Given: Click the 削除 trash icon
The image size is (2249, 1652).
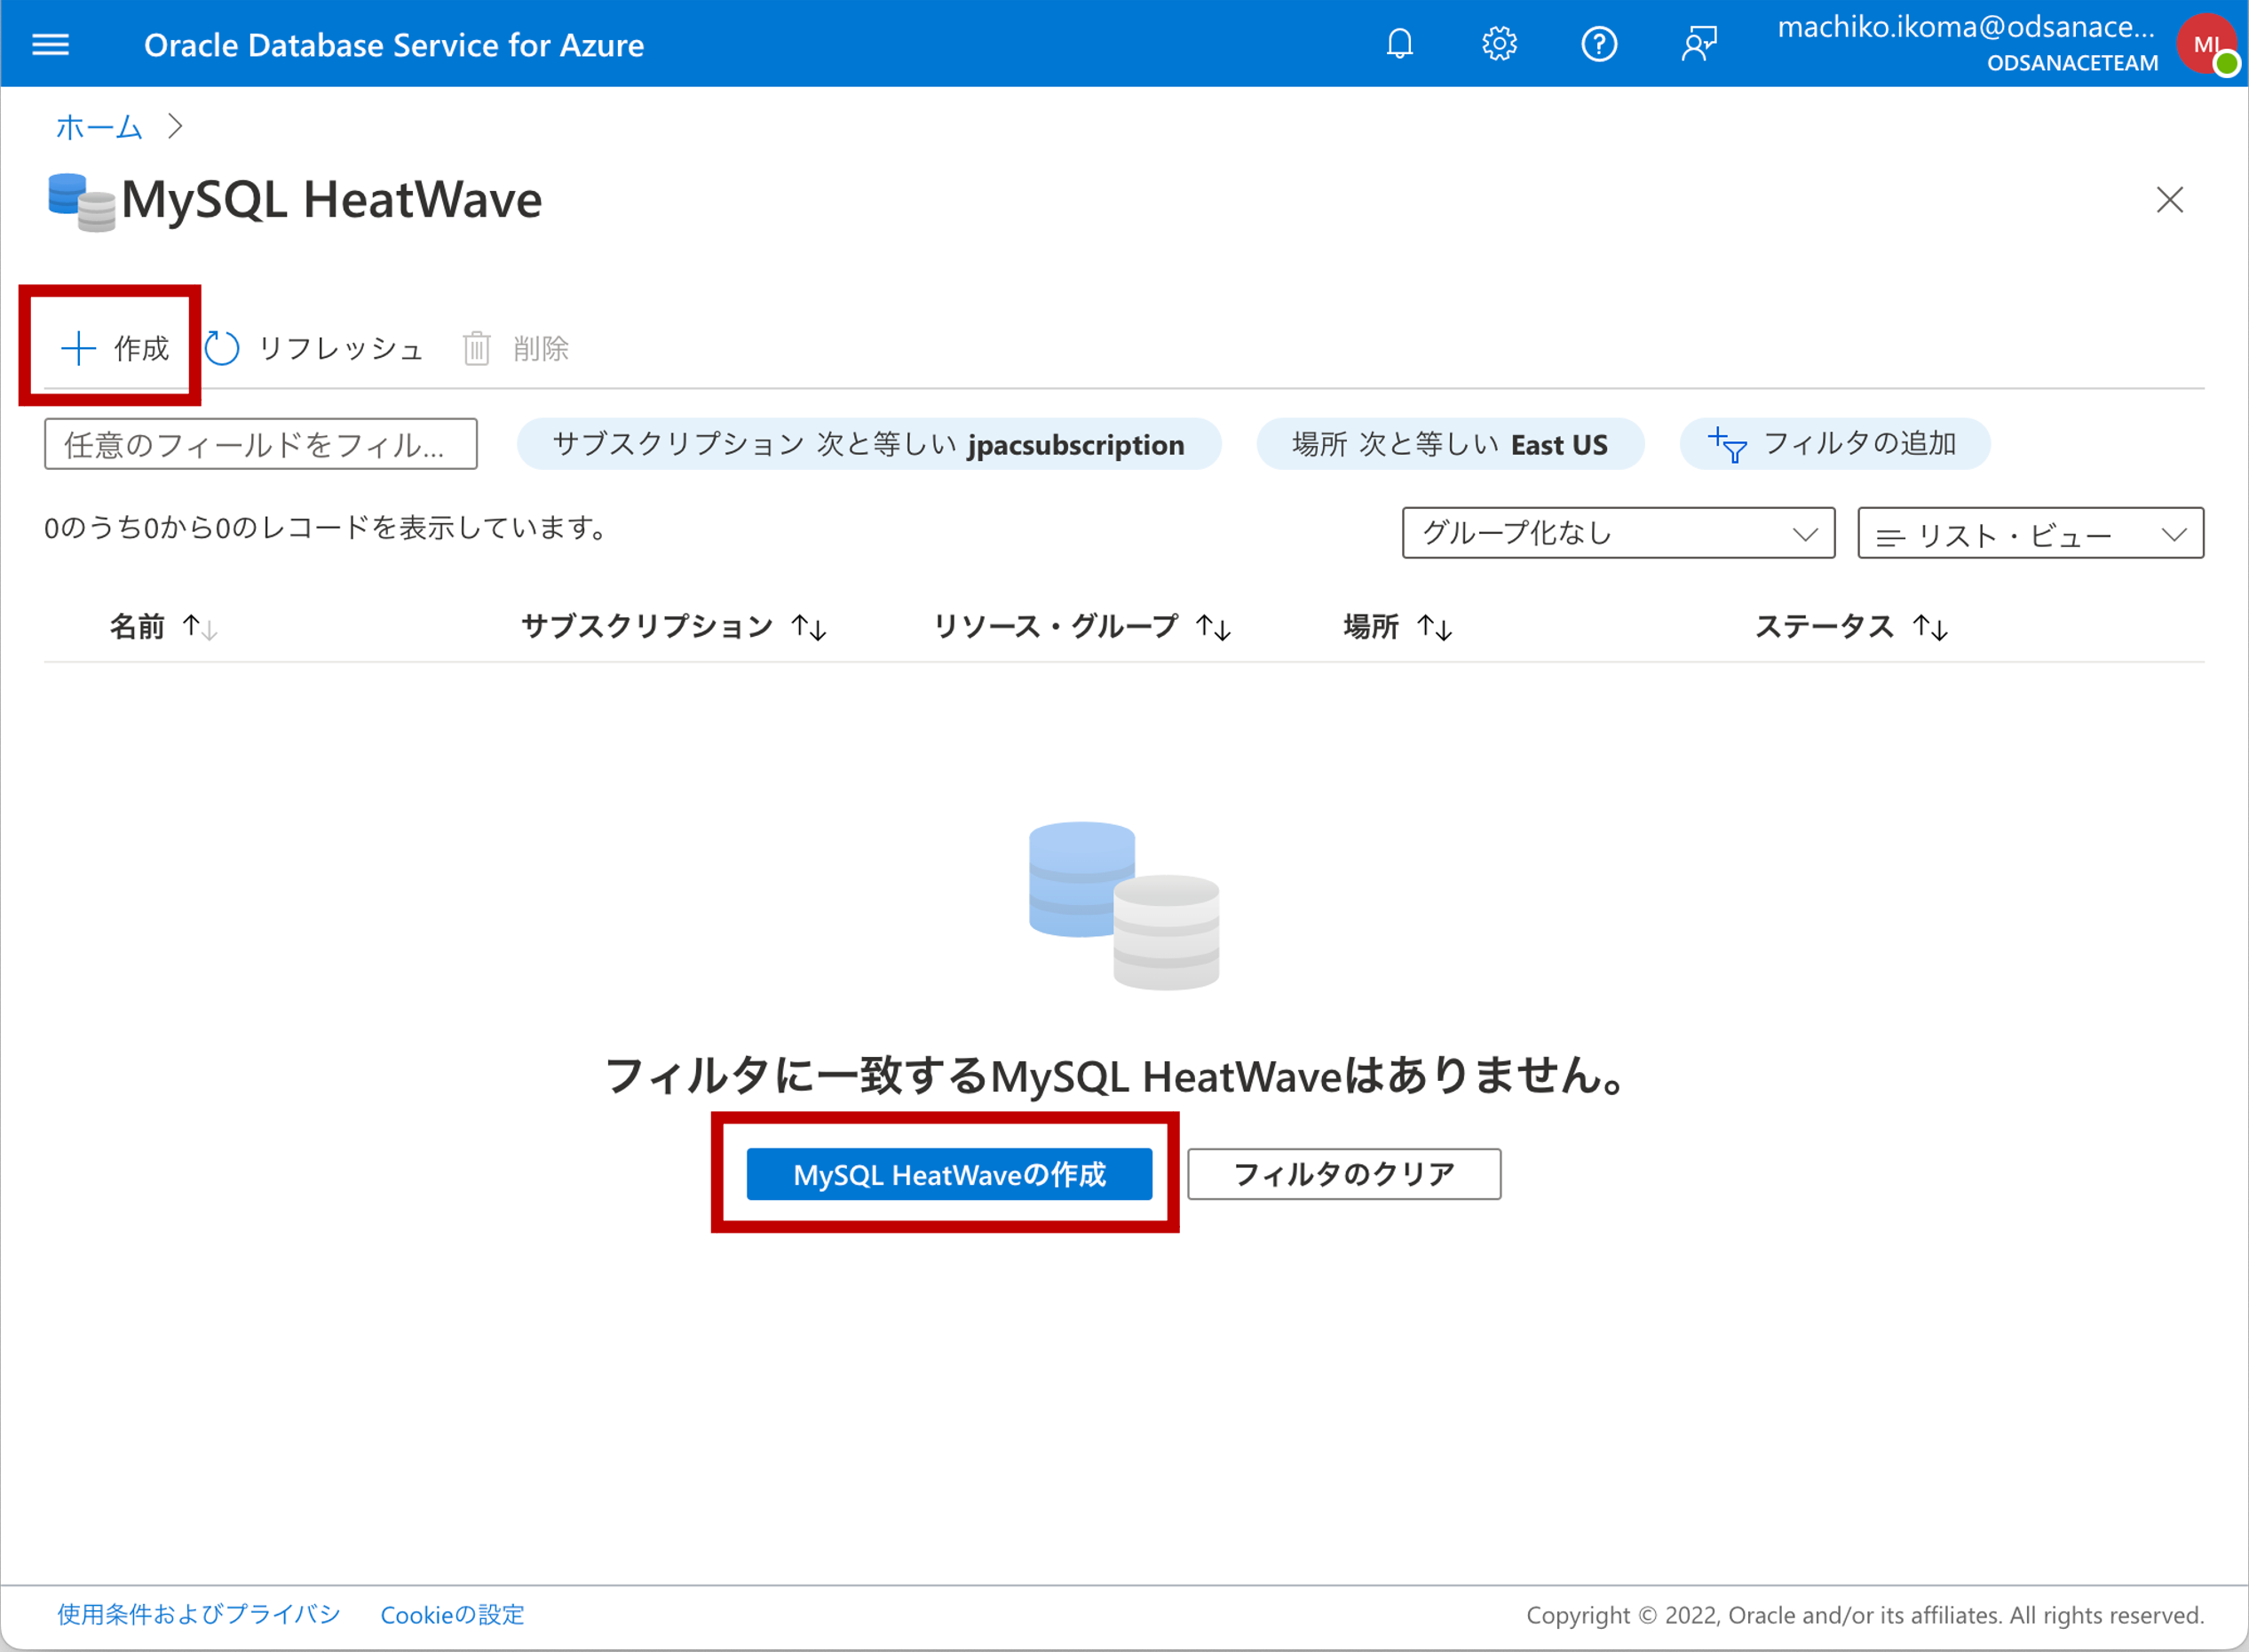Looking at the screenshot, I should [477, 349].
